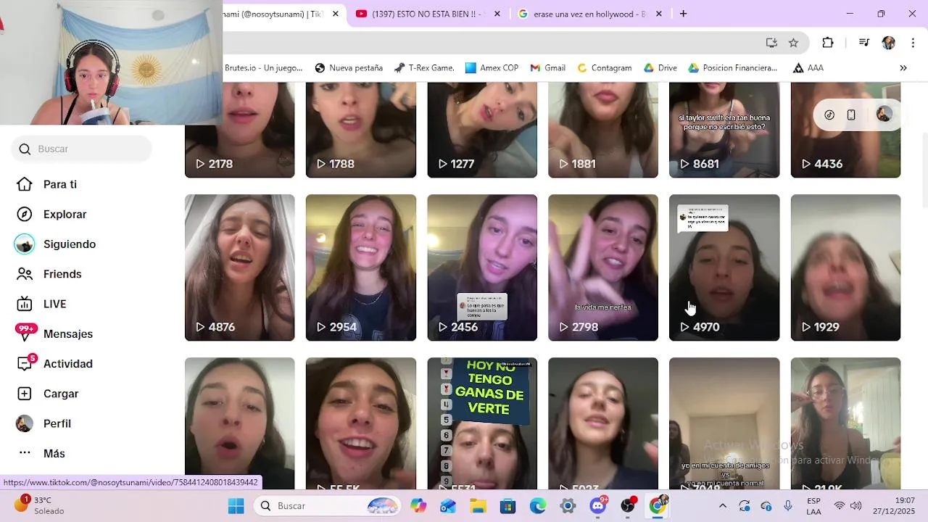
Task: Open OBS Studio from the taskbar
Action: pos(628,506)
